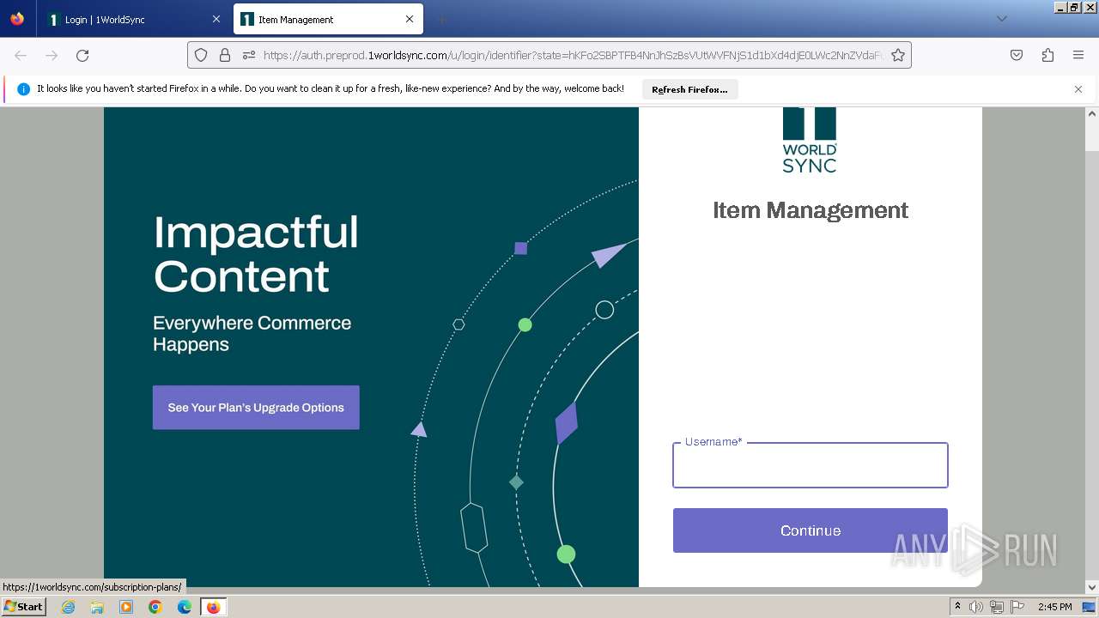
Task: Click the info icon in notification bar
Action: click(x=23, y=89)
